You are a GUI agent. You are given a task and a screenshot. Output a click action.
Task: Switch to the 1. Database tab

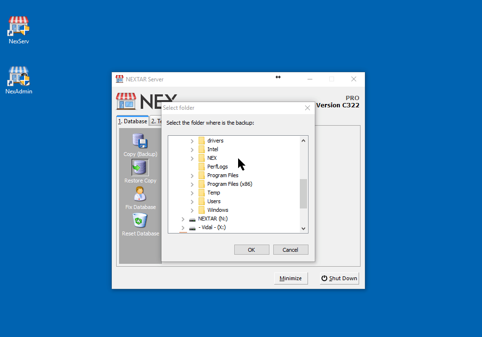pos(133,121)
